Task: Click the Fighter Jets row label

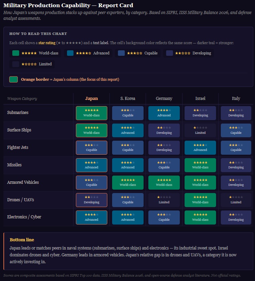Action: (18, 148)
